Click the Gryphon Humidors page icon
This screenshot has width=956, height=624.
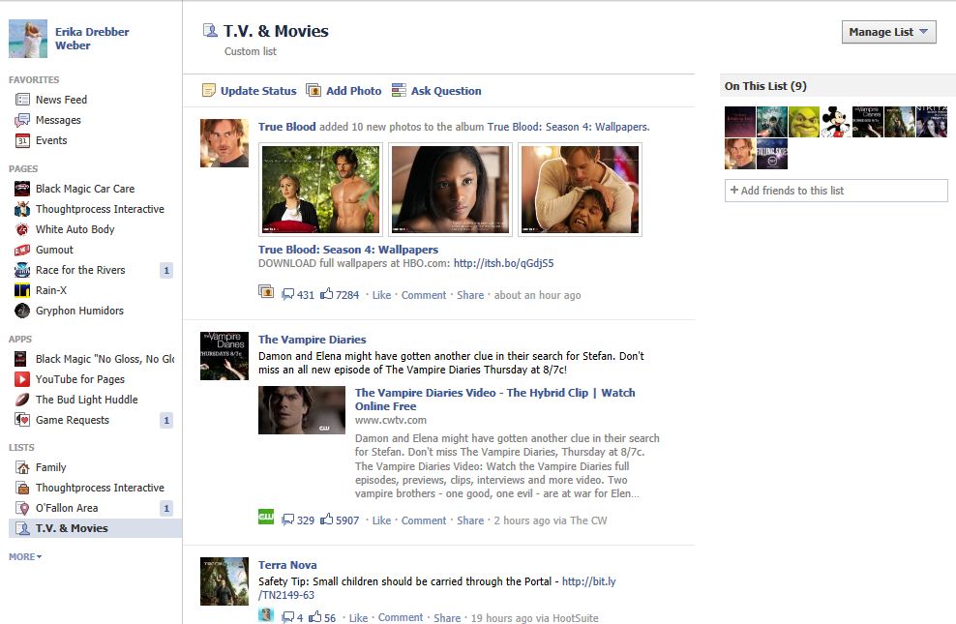pyautogui.click(x=22, y=311)
